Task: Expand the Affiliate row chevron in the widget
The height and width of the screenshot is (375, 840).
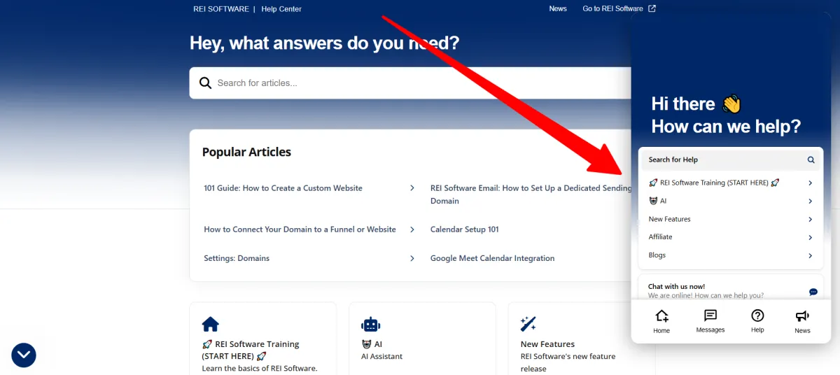Action: 810,238
